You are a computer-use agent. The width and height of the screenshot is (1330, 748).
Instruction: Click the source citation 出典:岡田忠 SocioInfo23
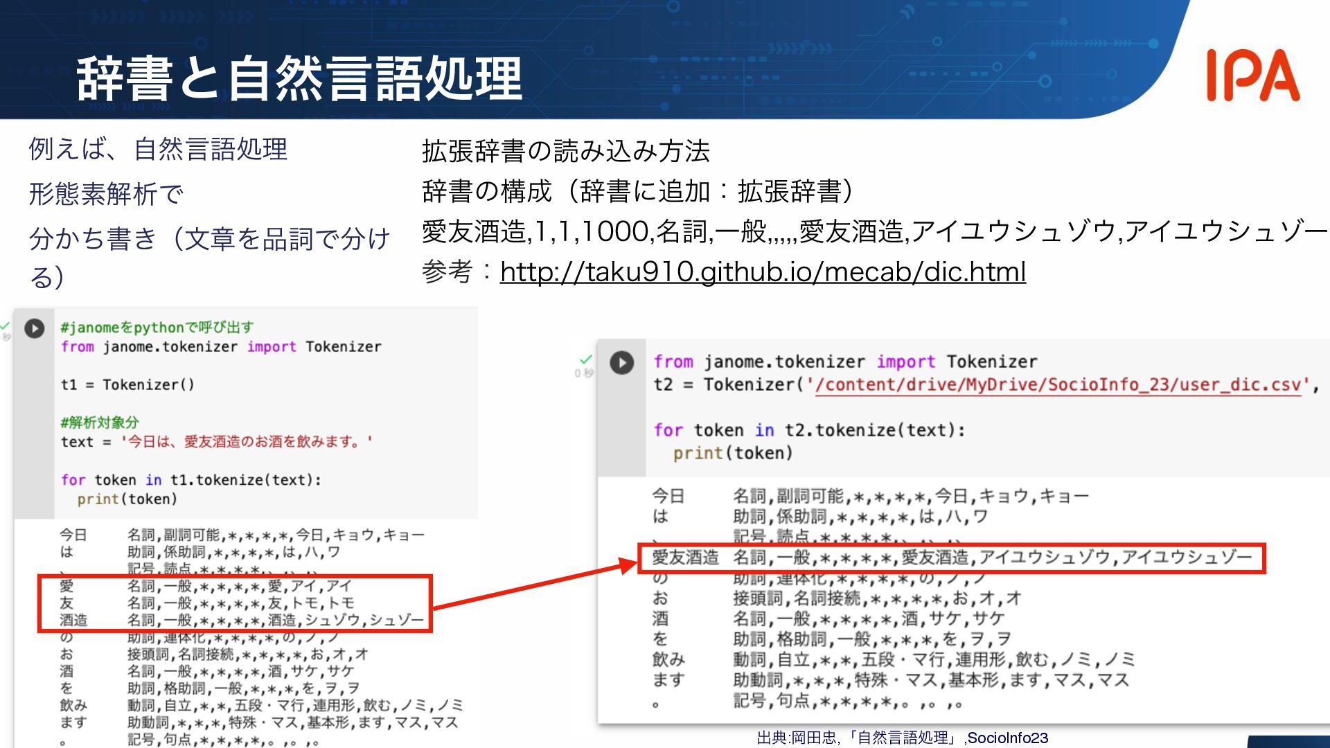(903, 738)
